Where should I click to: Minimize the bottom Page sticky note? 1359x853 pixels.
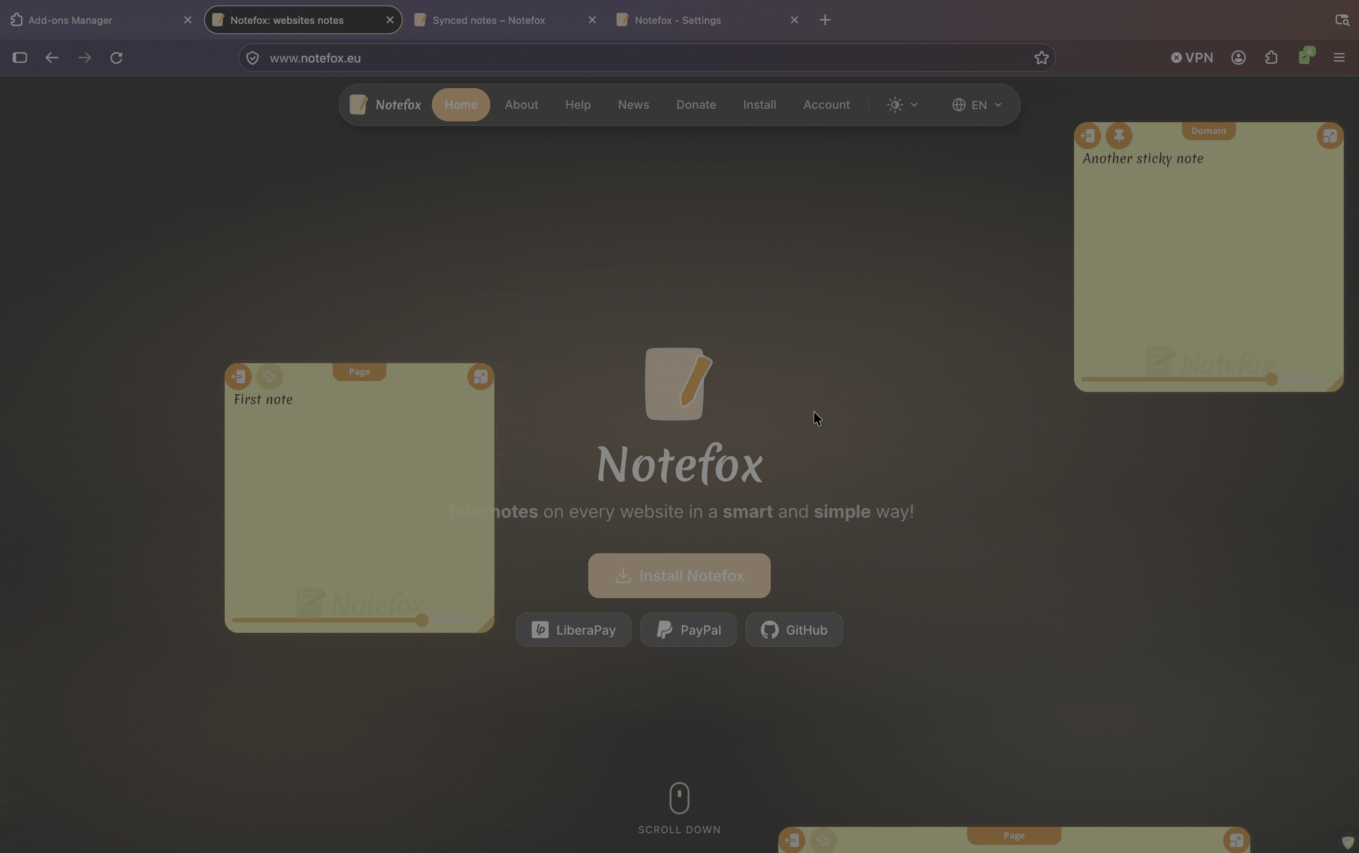(x=1236, y=840)
